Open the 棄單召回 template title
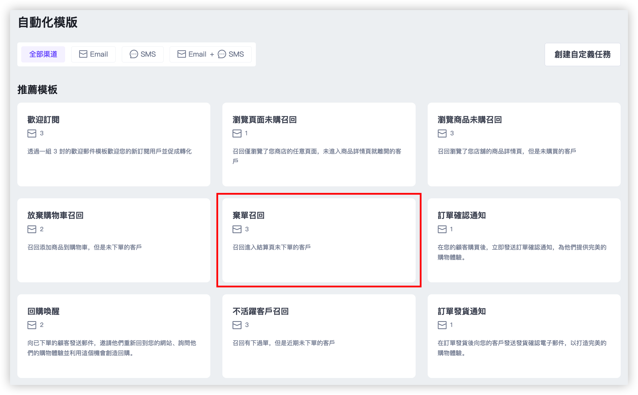 click(x=248, y=215)
